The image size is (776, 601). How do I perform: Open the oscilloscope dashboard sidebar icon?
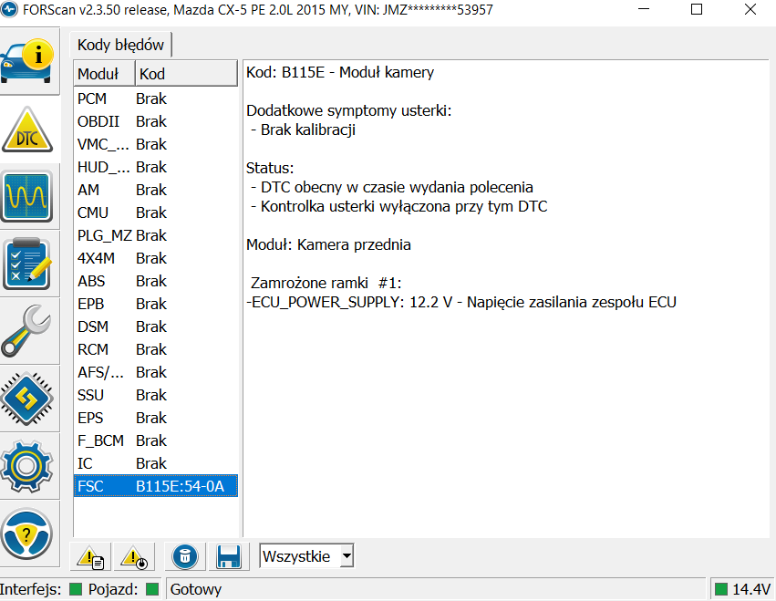[x=27, y=196]
